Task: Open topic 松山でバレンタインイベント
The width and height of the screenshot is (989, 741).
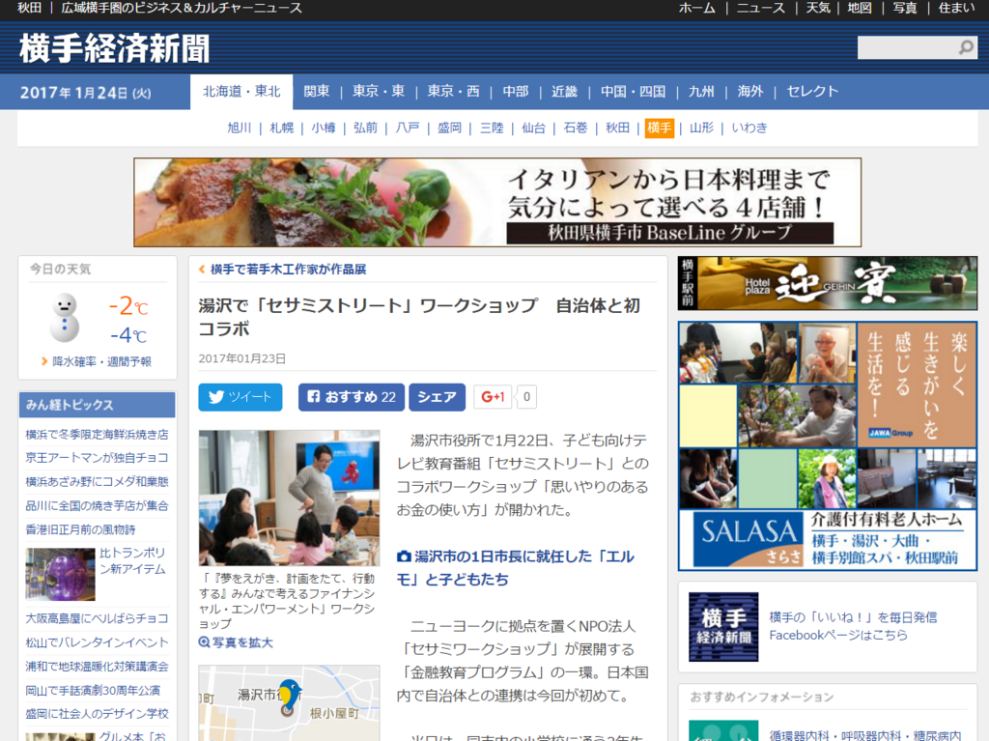Action: click(x=98, y=642)
